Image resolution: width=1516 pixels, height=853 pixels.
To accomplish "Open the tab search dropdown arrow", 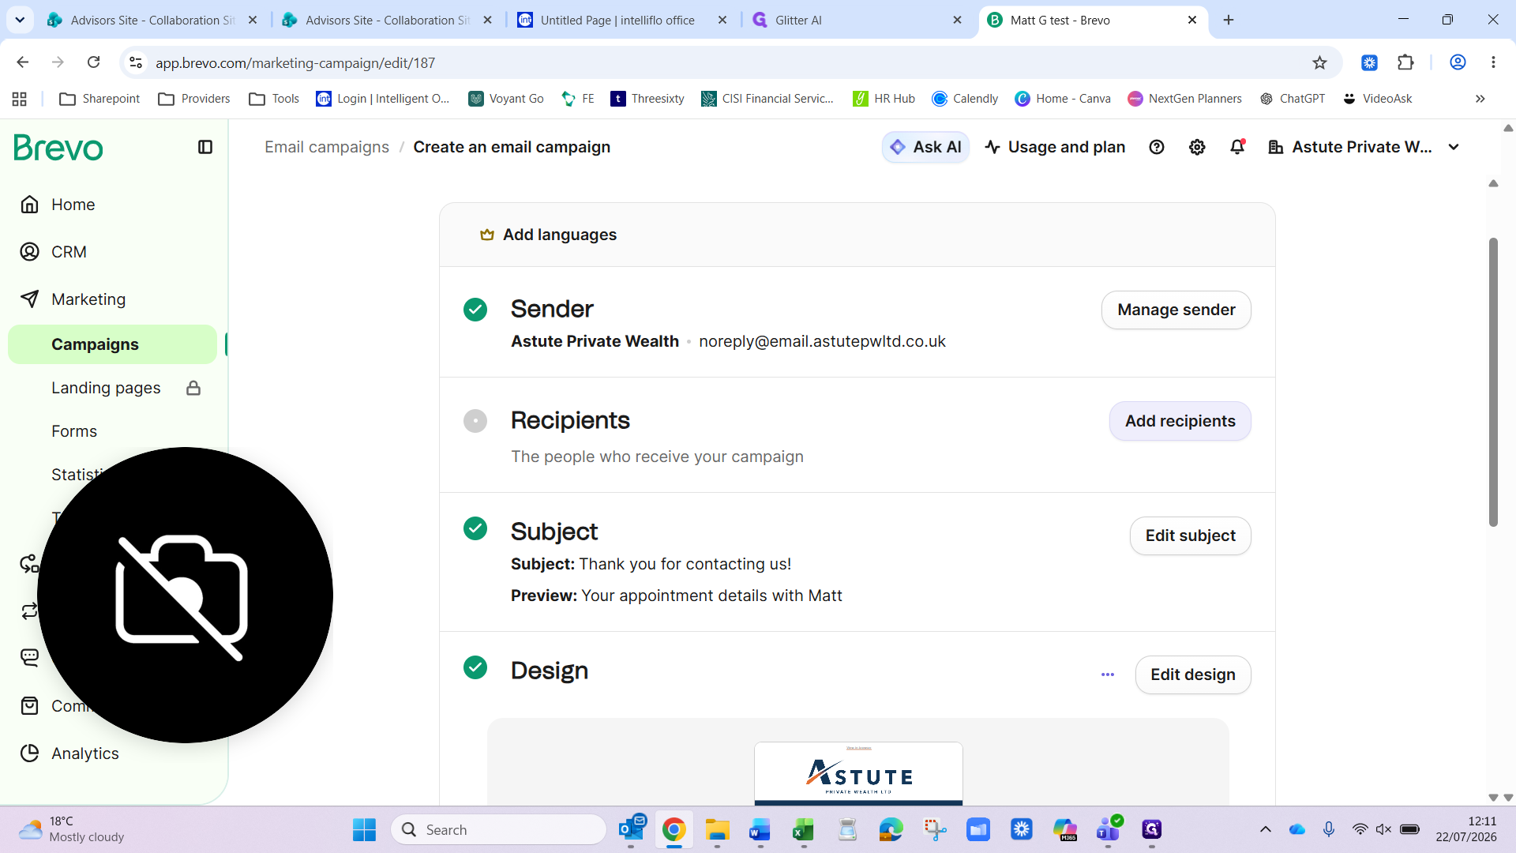I will (x=20, y=20).
